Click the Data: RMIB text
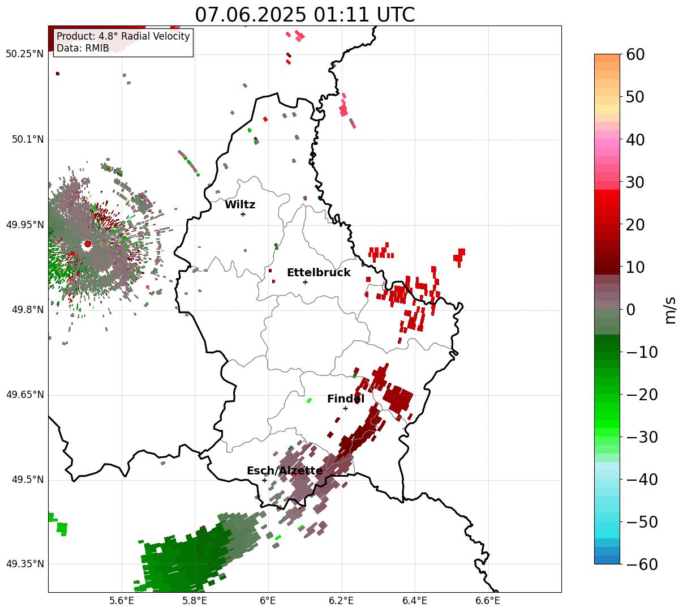683x612 pixels. (83, 48)
